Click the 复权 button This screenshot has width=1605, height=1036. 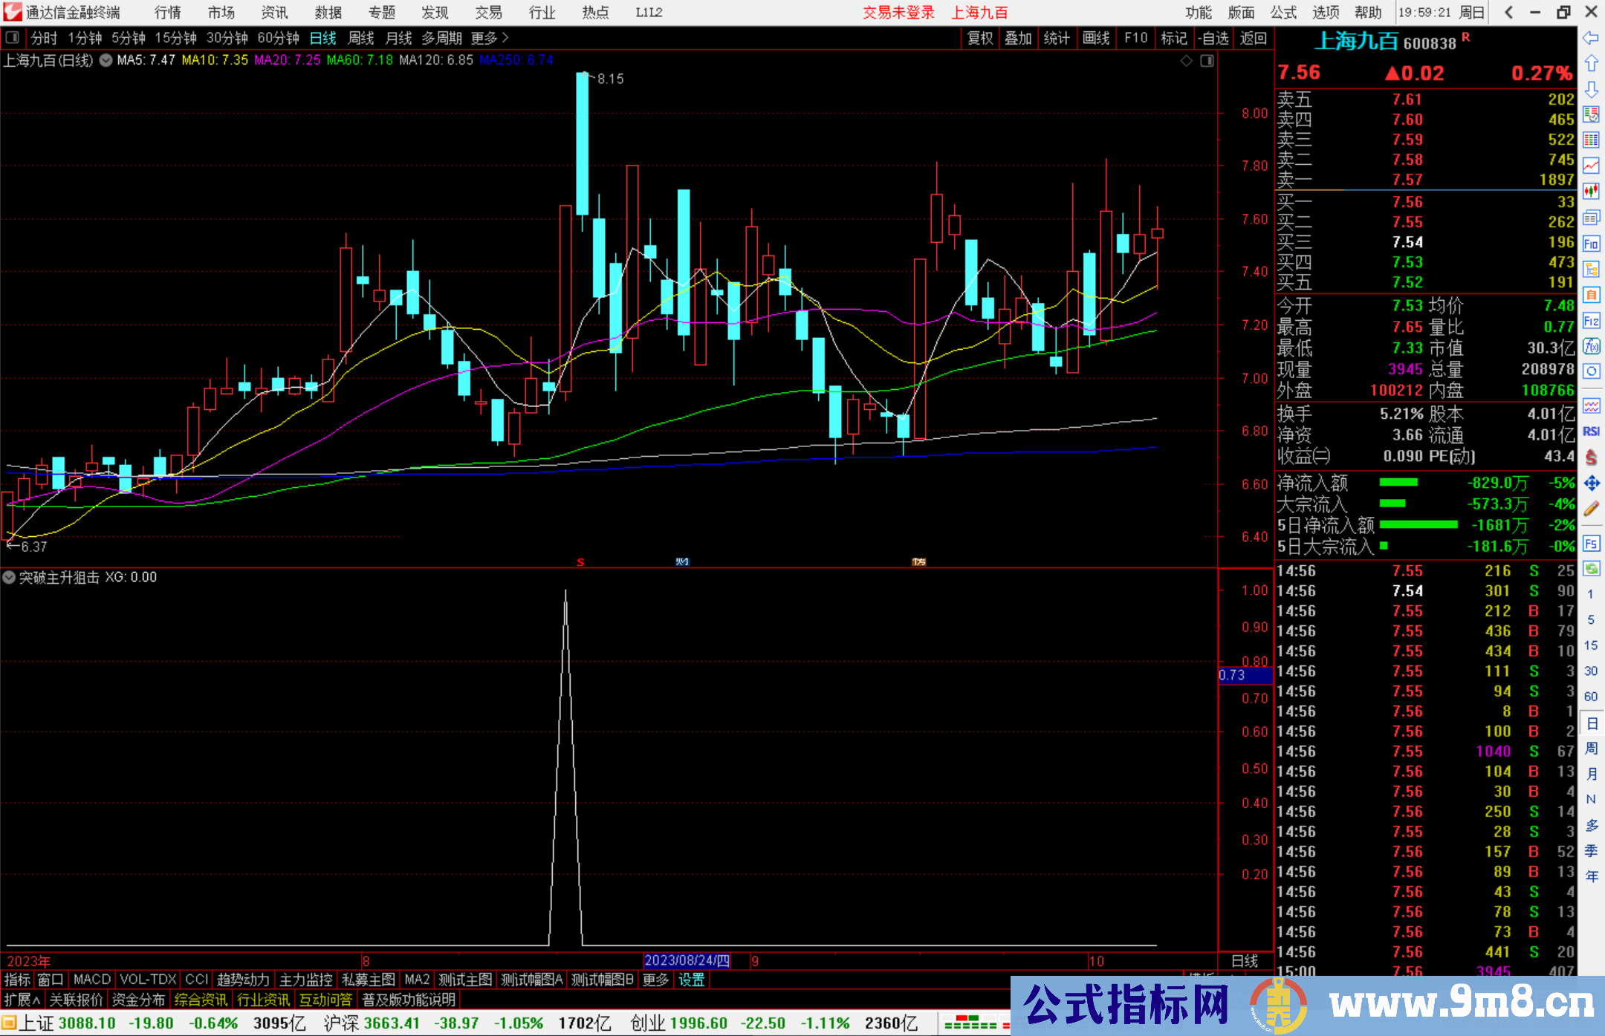980,38
